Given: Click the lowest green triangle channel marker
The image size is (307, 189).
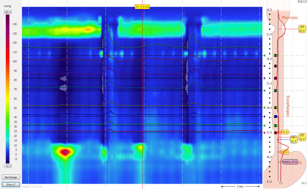Looking at the screenshot, I should [264, 125].
